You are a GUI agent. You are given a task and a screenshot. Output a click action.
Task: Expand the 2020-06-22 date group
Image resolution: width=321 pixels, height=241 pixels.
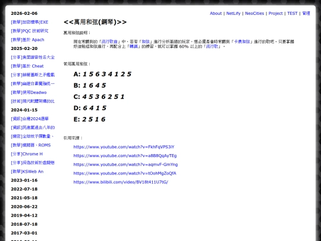(x=24, y=206)
